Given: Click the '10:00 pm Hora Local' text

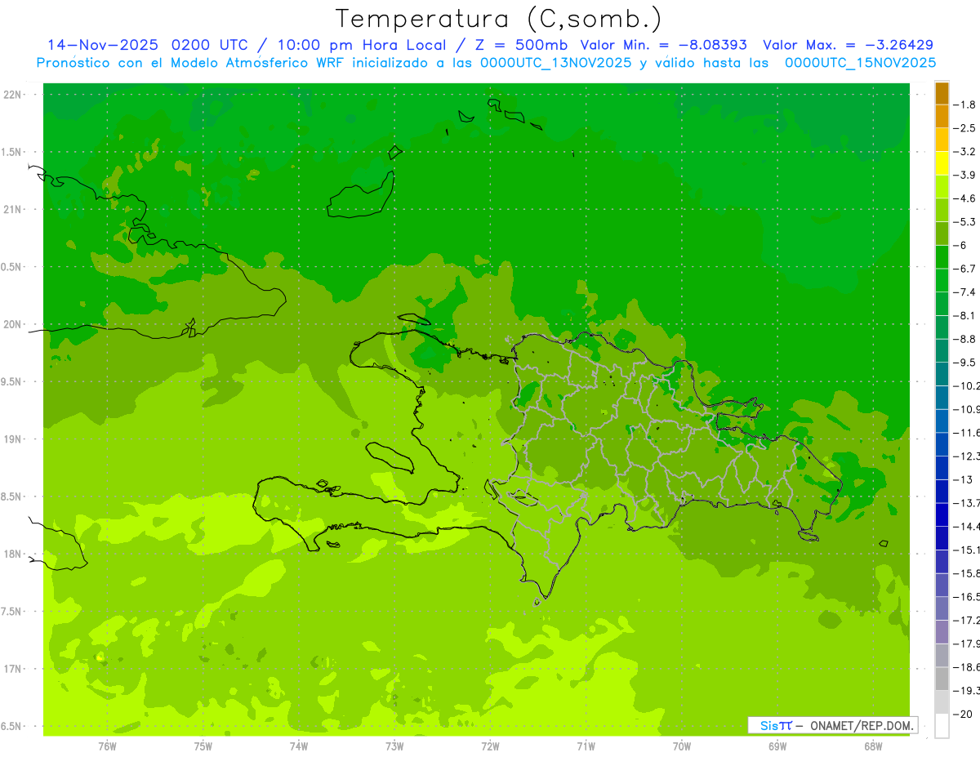Looking at the screenshot, I should [362, 45].
